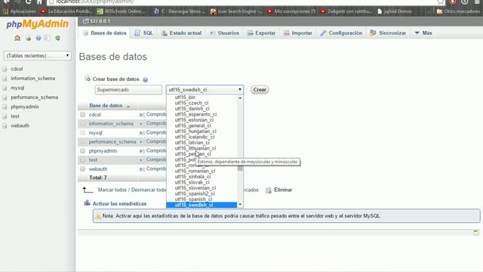This screenshot has height=272, width=483.
Task: Open phpMyAdmin home icon in sidebar
Action: point(17,38)
